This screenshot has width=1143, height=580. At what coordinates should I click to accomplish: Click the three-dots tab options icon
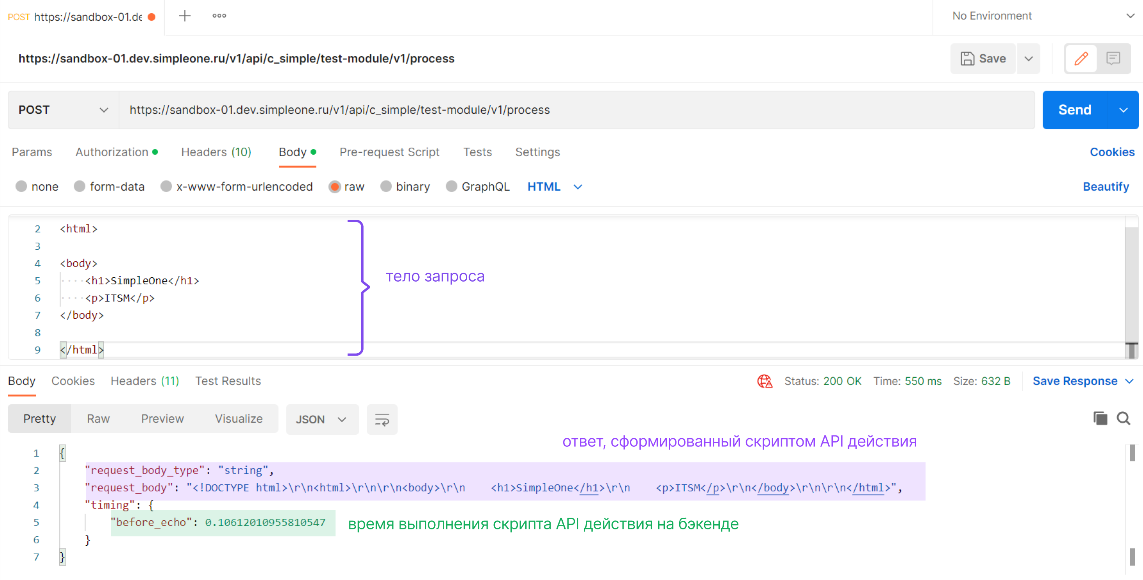219,16
